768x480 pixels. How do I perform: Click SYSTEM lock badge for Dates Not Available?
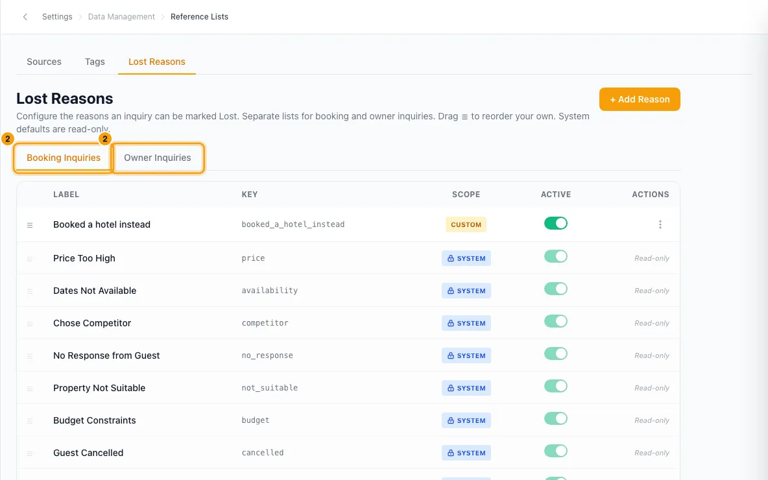tap(466, 291)
